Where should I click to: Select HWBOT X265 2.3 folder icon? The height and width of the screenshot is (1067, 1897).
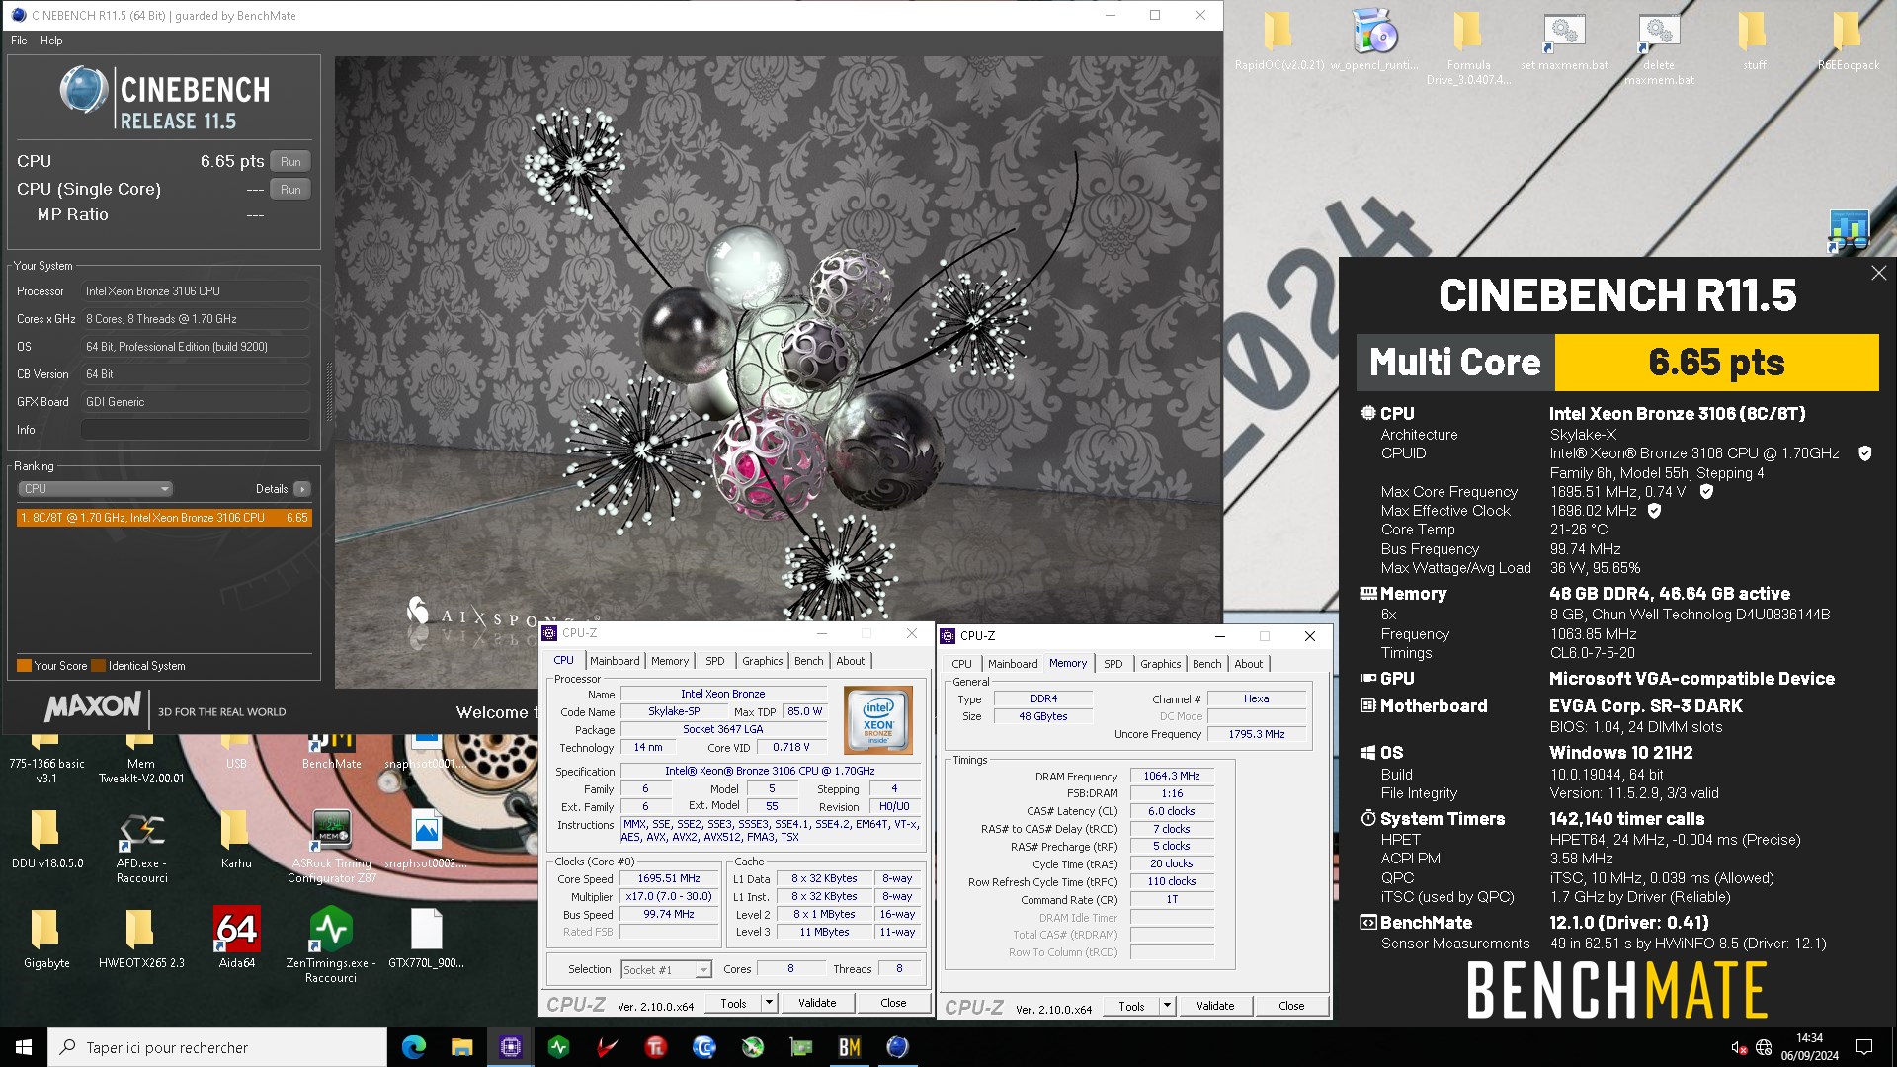click(x=141, y=940)
